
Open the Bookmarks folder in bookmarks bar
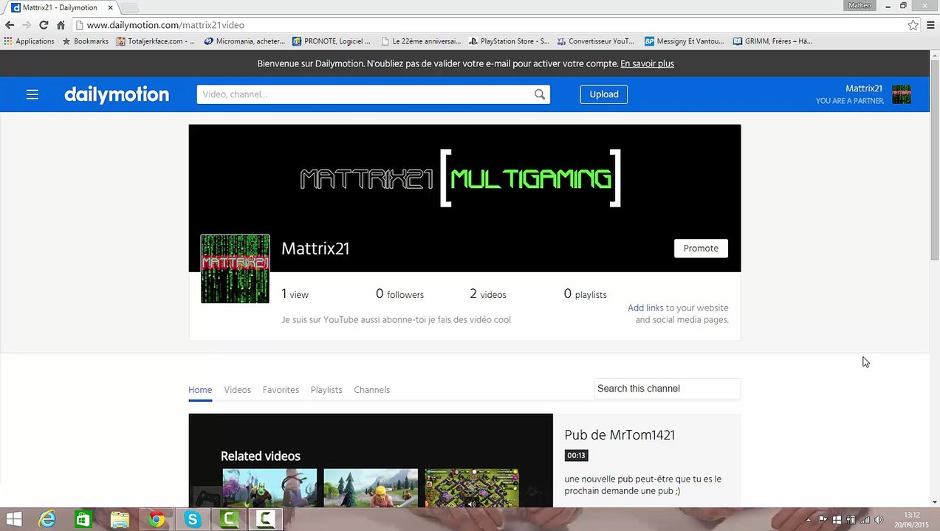pos(86,41)
